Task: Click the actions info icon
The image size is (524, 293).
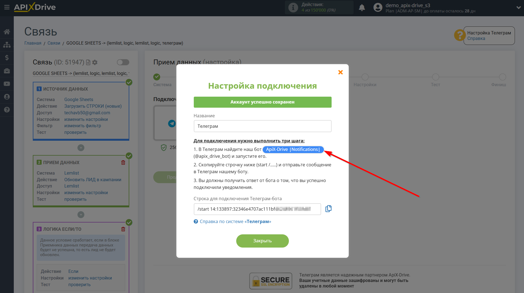Action: coord(293,7)
